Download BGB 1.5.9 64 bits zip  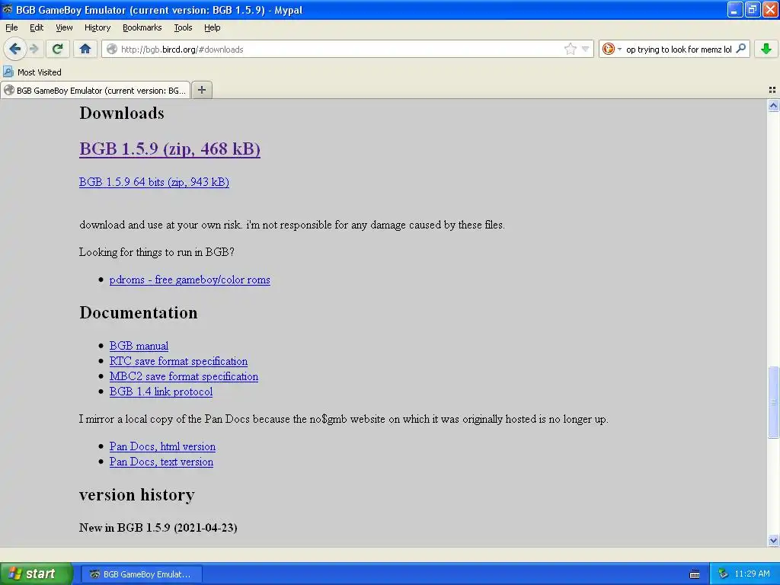pyautogui.click(x=154, y=182)
